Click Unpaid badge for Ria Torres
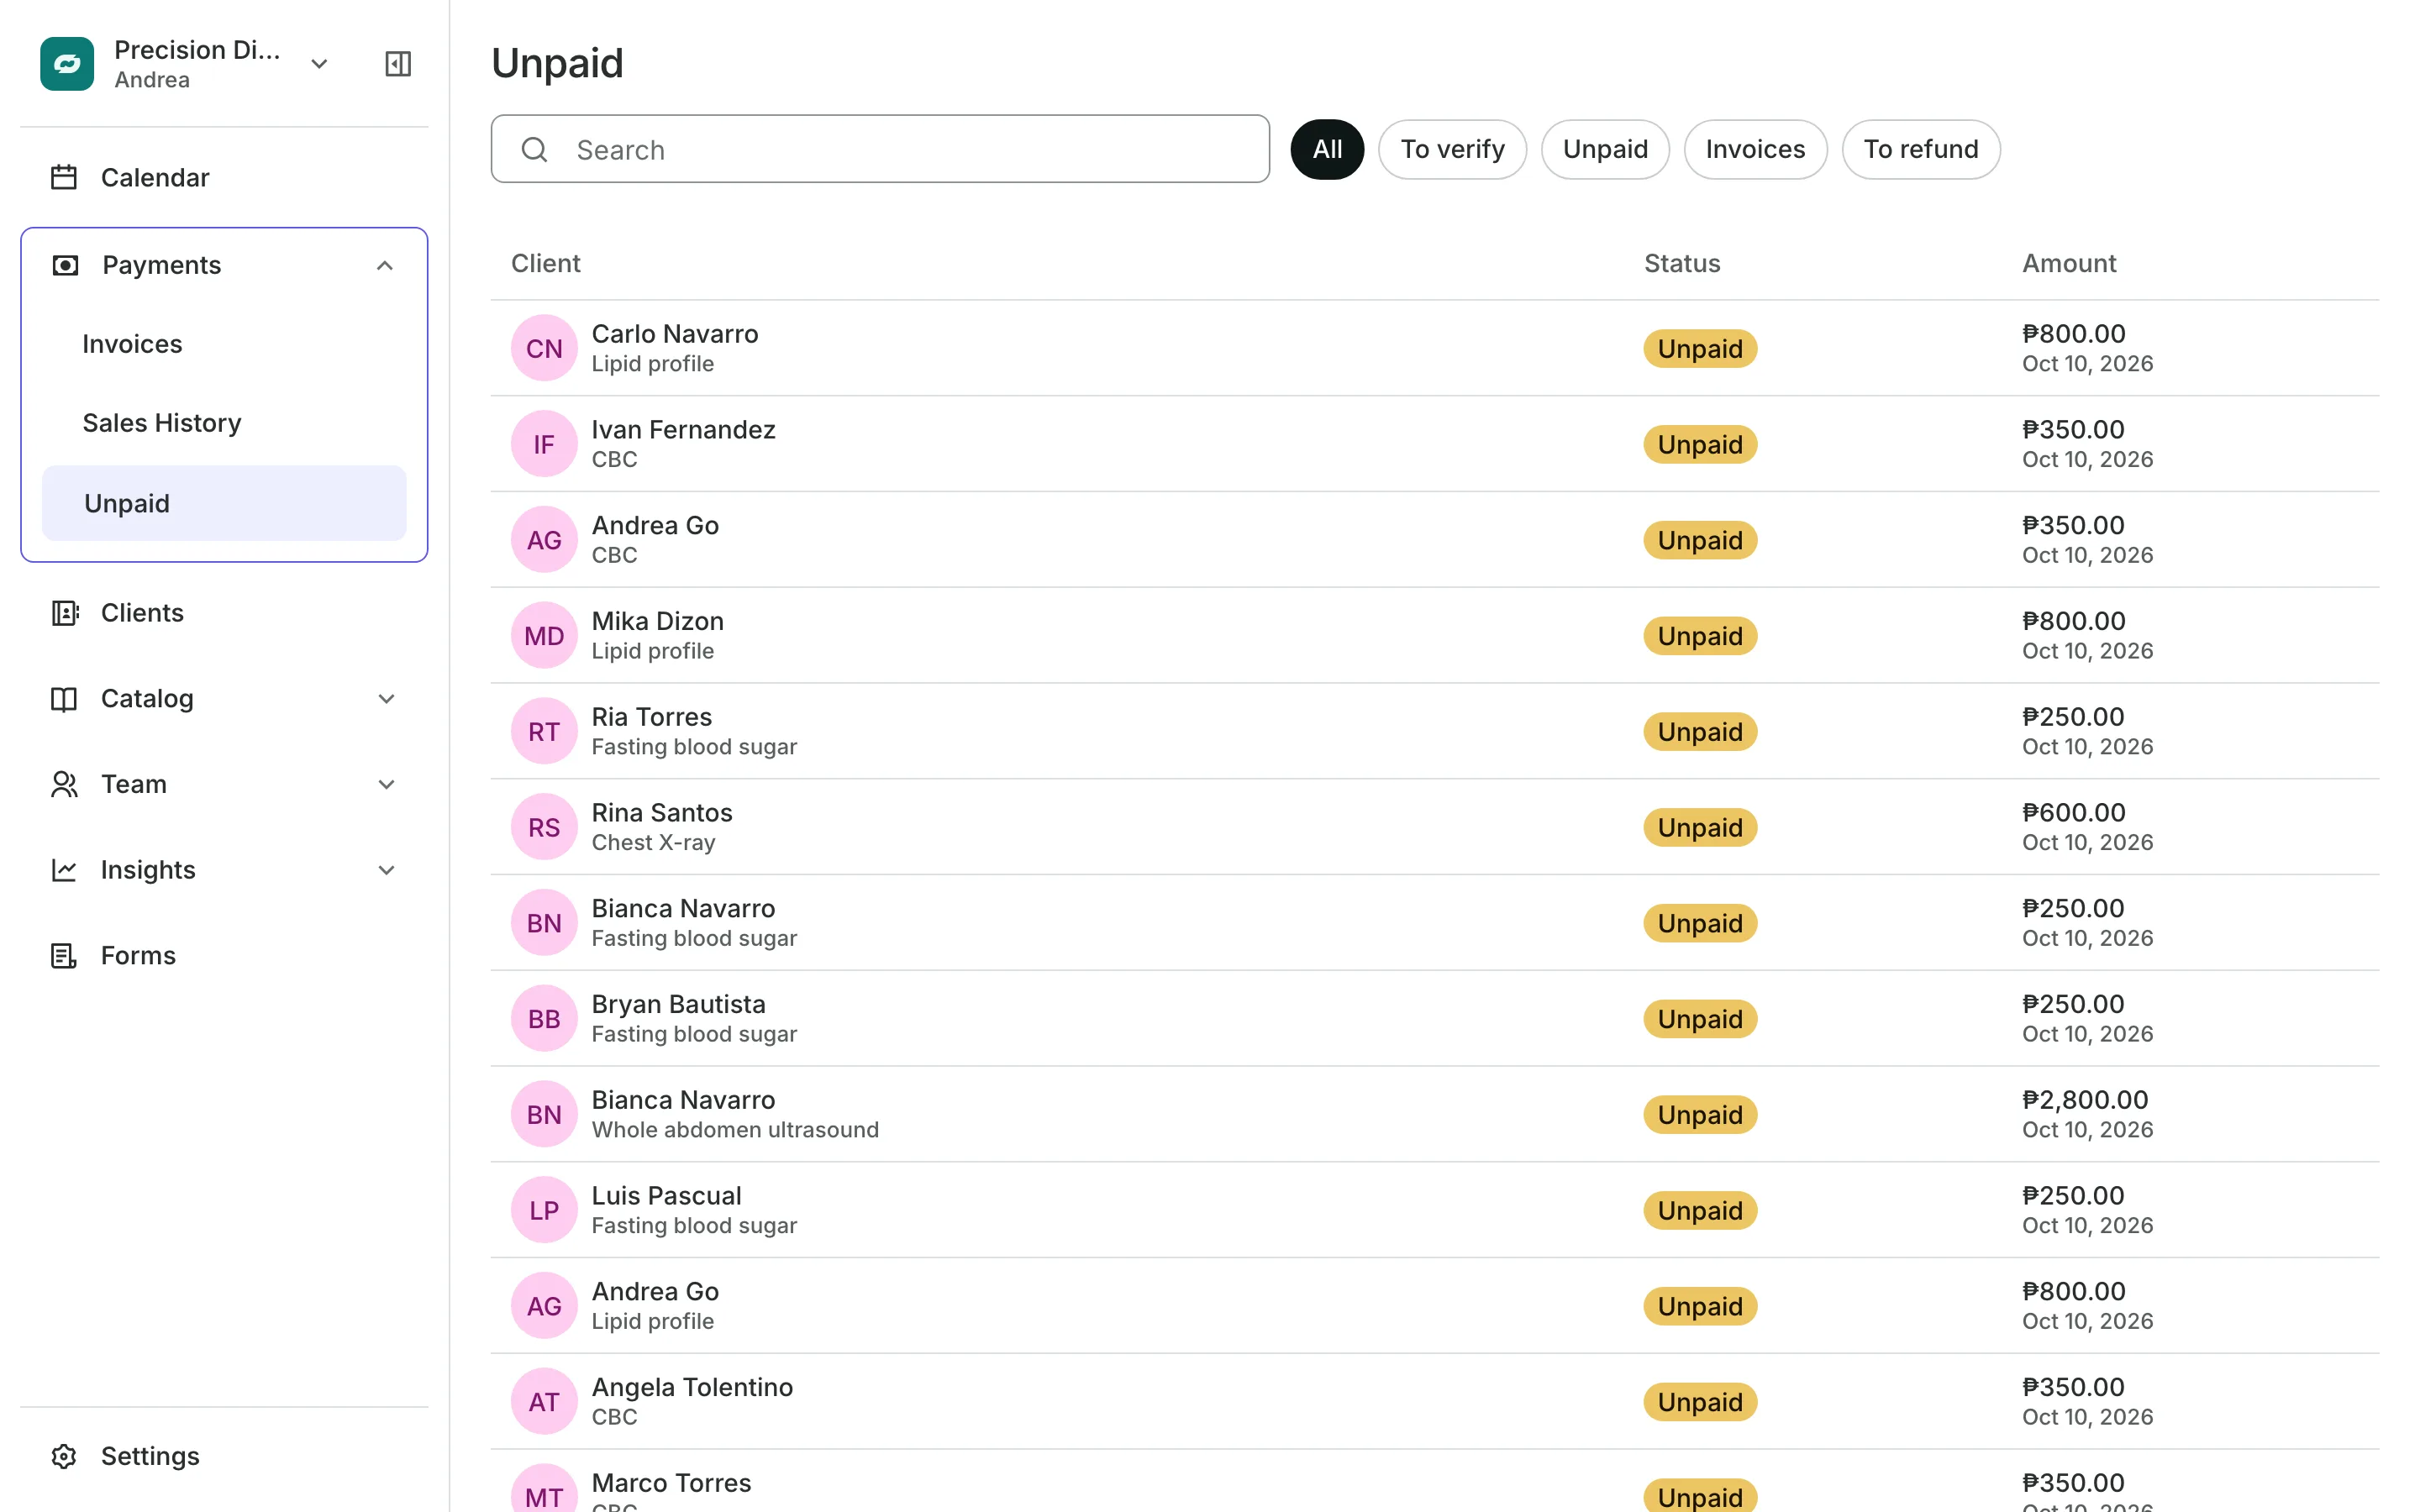This screenshot has width=2420, height=1512. (x=1700, y=731)
